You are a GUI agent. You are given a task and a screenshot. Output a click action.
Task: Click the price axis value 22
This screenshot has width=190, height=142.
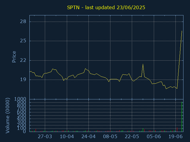pyautogui.click(x=23, y=60)
